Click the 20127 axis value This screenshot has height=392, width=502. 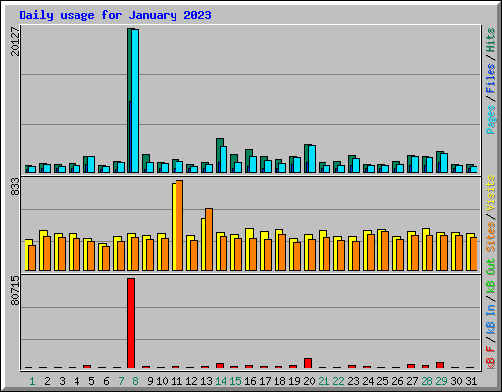(x=15, y=41)
